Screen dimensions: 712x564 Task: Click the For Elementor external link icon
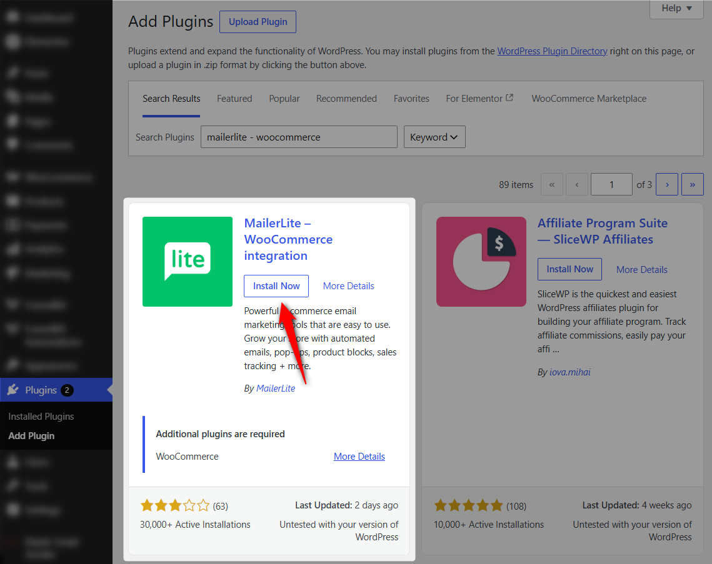tap(509, 97)
